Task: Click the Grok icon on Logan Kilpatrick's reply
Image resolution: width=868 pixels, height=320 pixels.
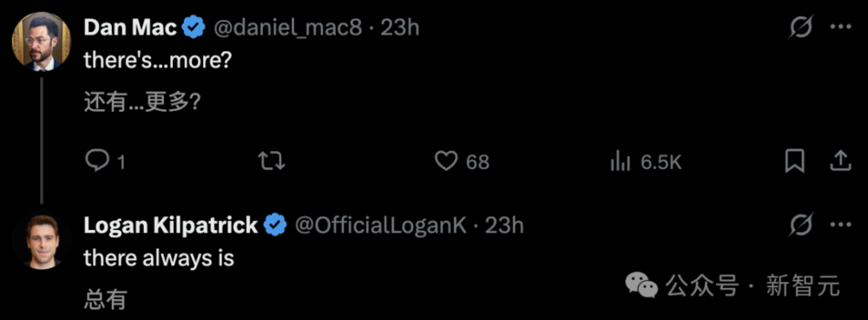Action: 800,225
